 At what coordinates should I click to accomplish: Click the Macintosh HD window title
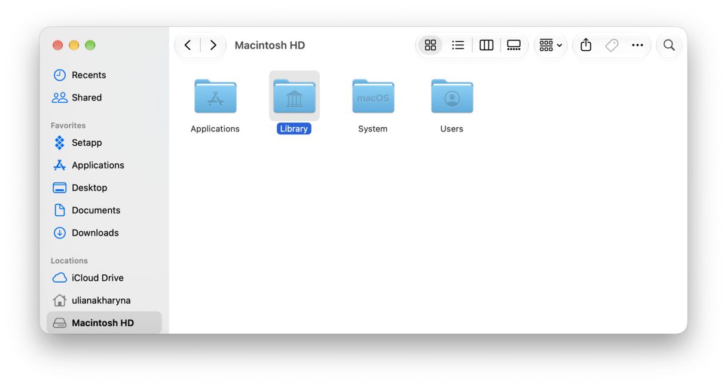click(x=270, y=45)
